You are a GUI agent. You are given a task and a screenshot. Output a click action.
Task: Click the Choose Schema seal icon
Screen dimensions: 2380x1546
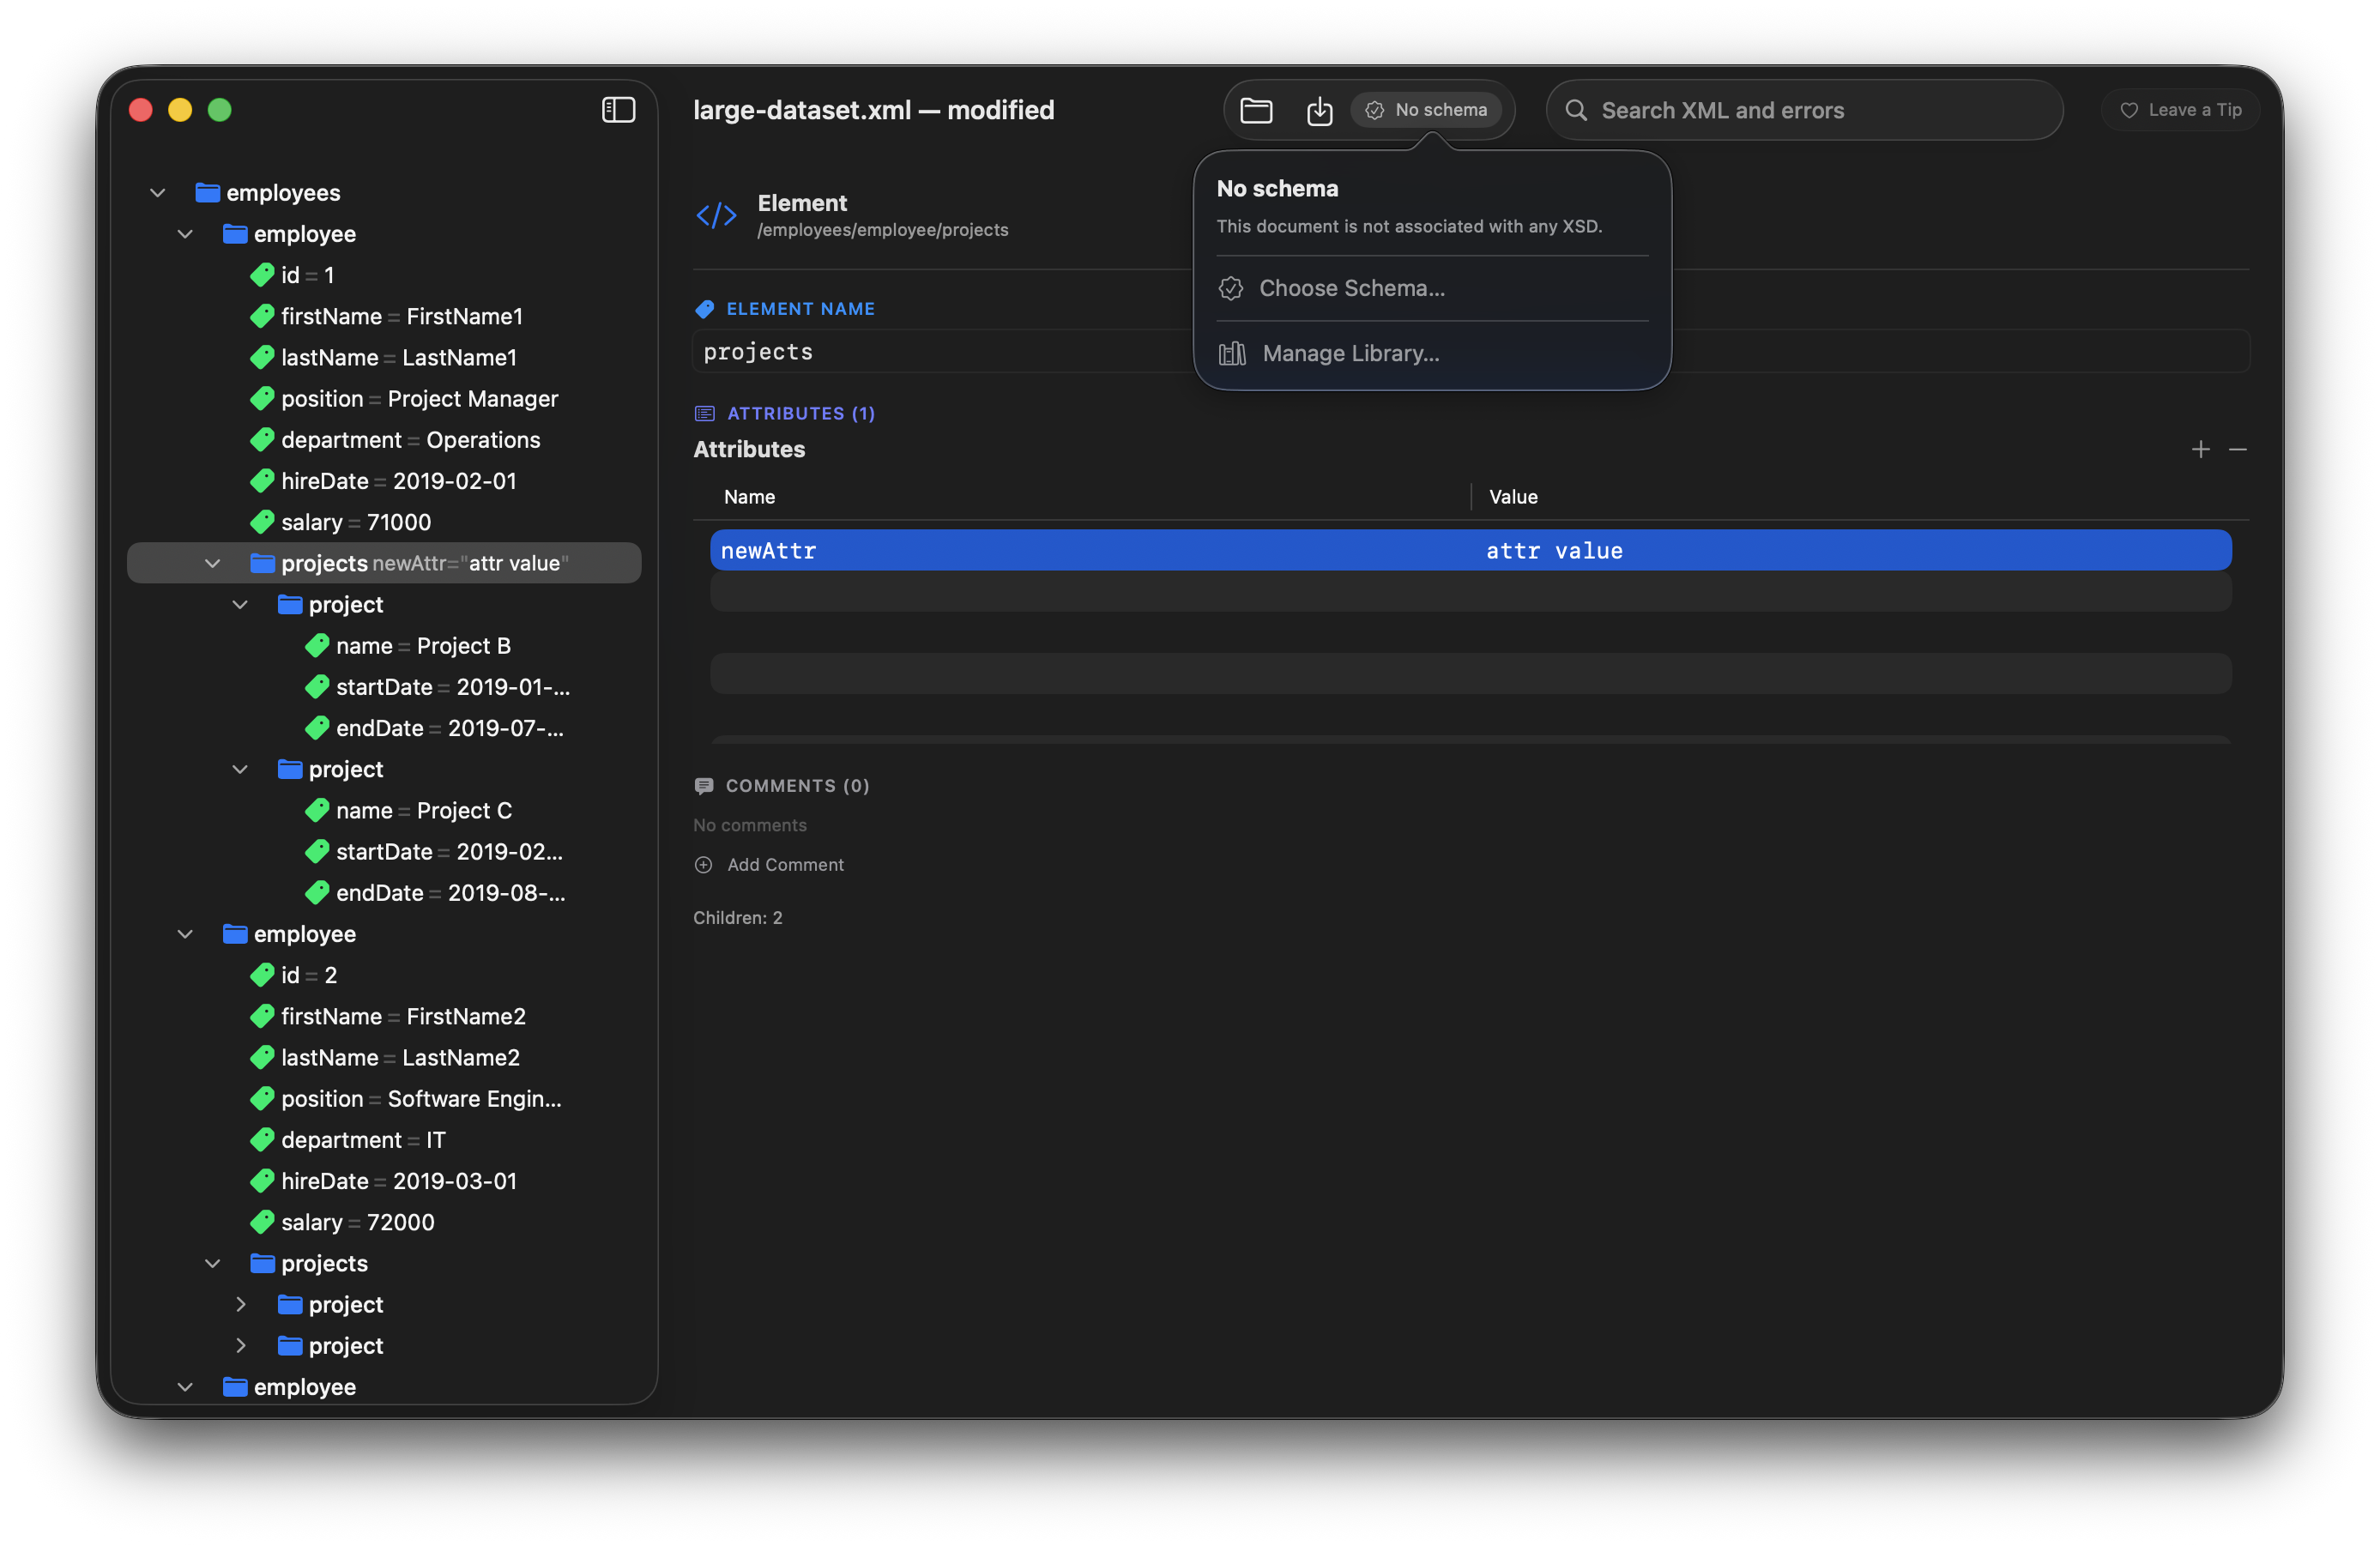(x=1231, y=289)
